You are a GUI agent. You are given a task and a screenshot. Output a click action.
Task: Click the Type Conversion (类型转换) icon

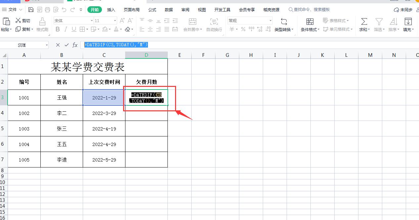(284, 21)
